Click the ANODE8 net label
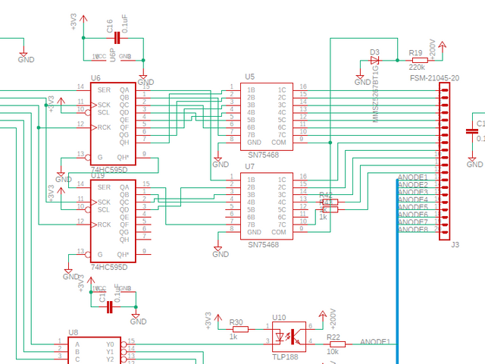 click(412, 229)
